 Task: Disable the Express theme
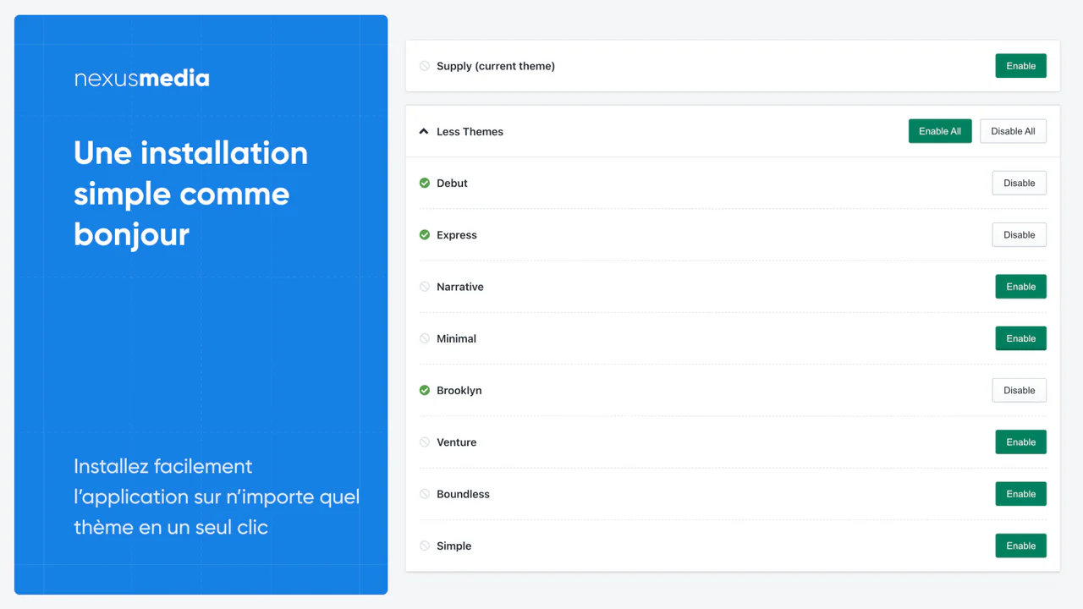(1019, 235)
